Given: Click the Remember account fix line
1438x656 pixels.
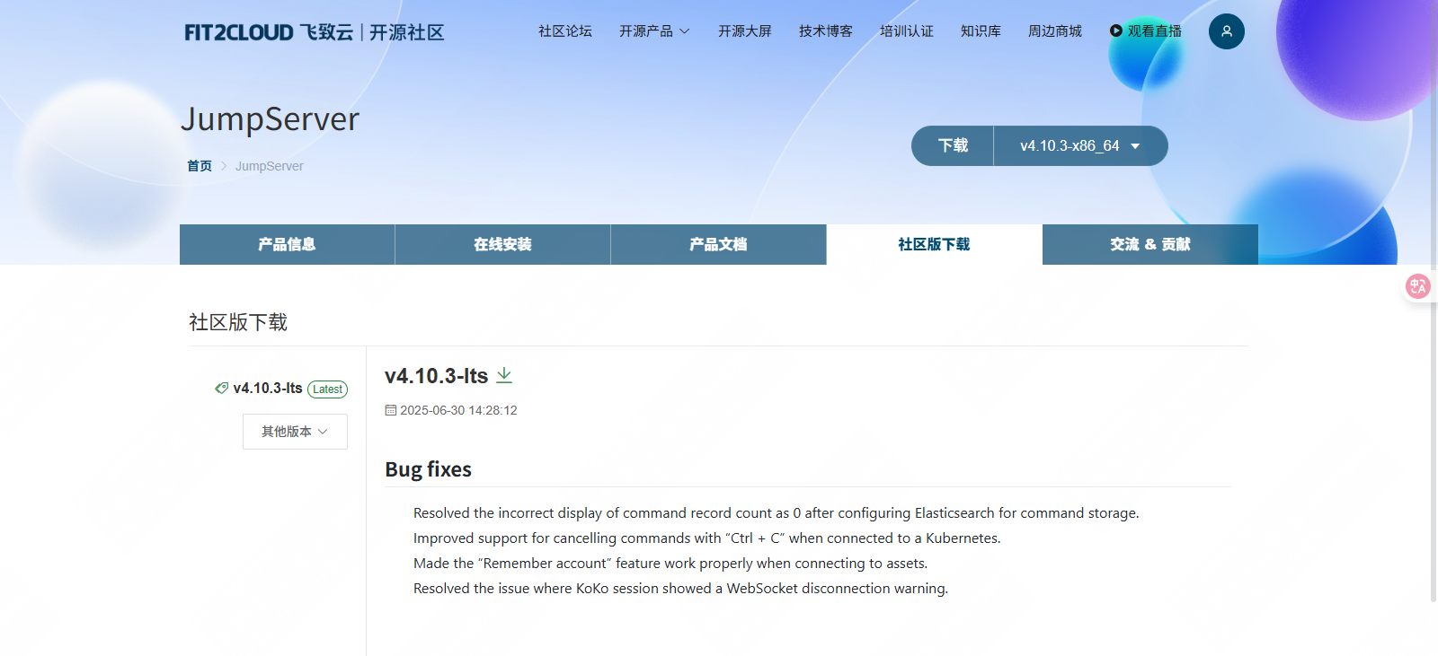Looking at the screenshot, I should [x=670, y=564].
